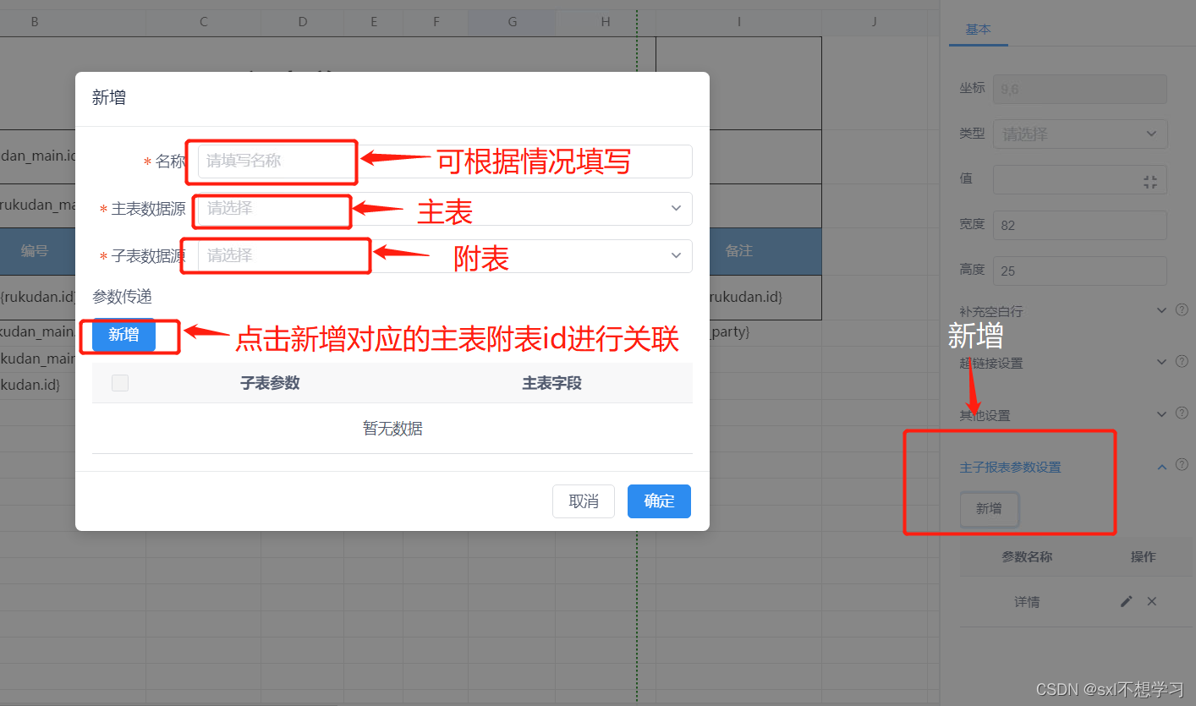Focus the 名称 input field
Screen dimensions: 1196x706
point(445,161)
